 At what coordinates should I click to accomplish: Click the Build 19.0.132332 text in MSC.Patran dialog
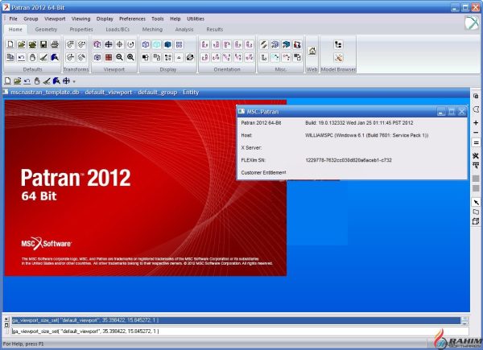coord(359,123)
